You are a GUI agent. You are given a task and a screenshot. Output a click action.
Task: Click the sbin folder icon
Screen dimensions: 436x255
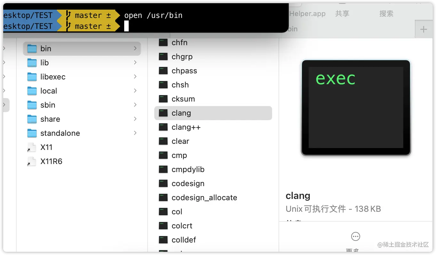(x=32, y=105)
